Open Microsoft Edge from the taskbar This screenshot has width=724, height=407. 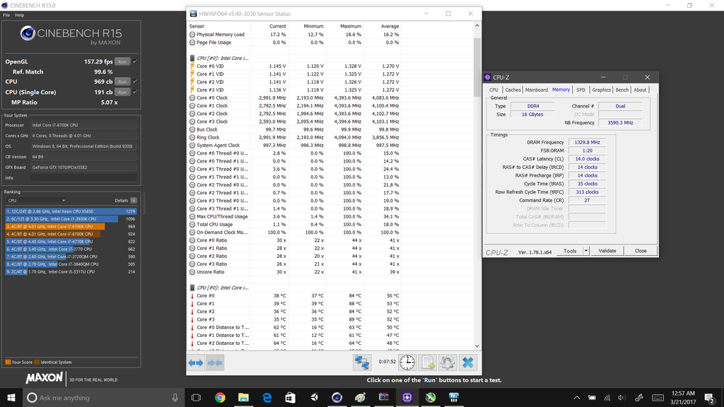[x=267, y=397]
